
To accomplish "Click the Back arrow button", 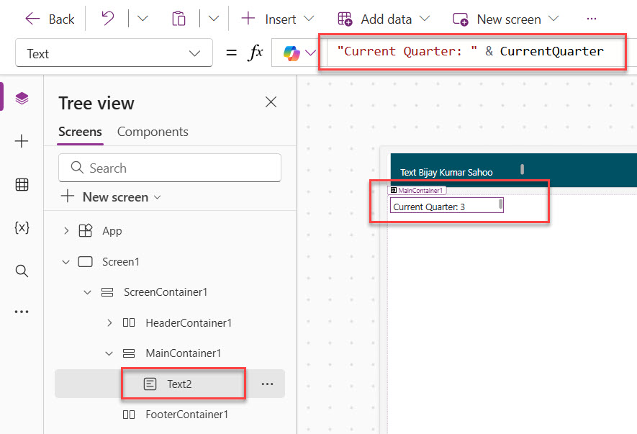I will pos(50,19).
